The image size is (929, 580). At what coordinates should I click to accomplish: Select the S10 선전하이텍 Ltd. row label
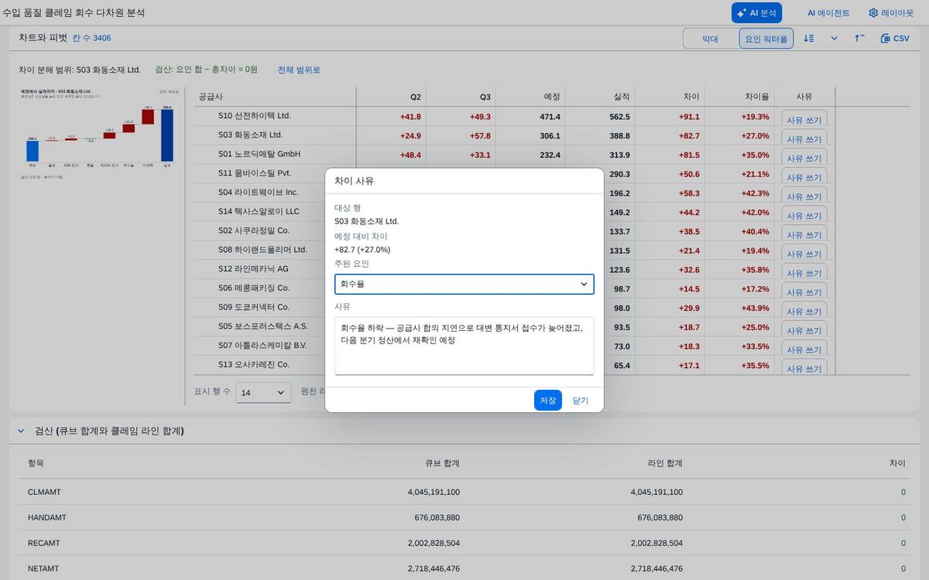255,116
